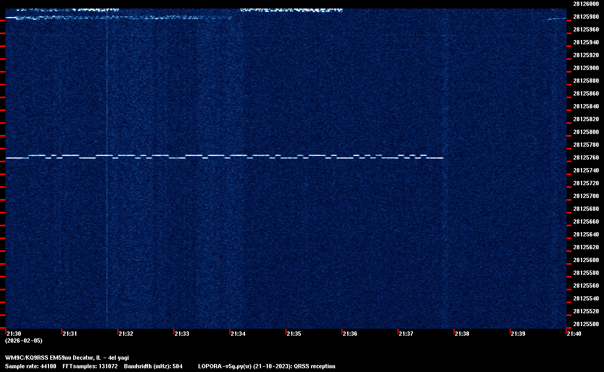The height and width of the screenshot is (372, 604).
Task: Select the 28125500 frequency label
Action: [x=585, y=324]
